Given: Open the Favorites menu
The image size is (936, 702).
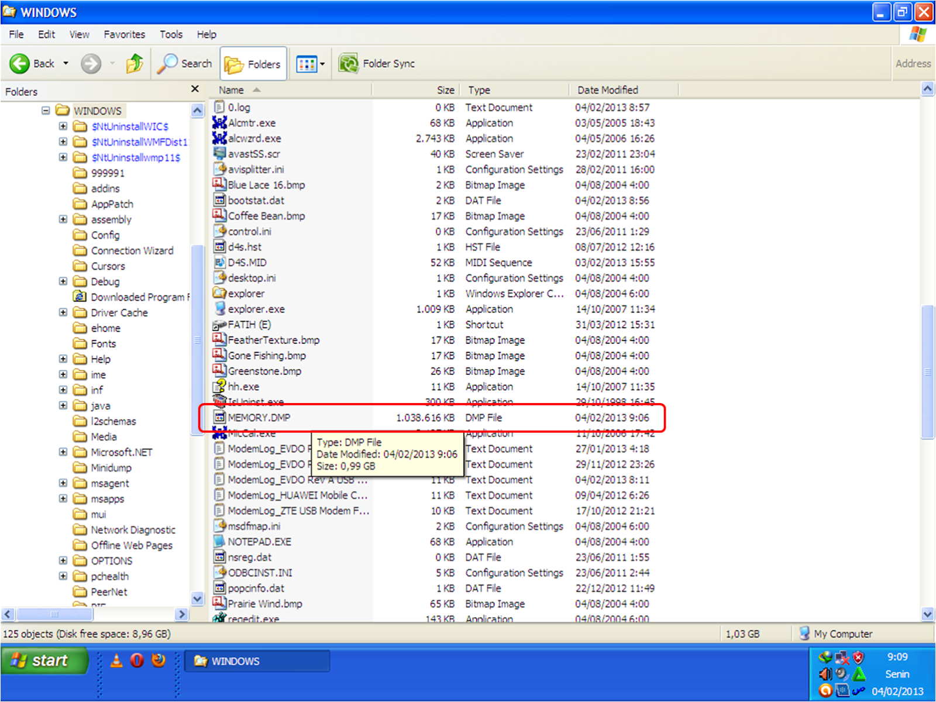Looking at the screenshot, I should [124, 34].
